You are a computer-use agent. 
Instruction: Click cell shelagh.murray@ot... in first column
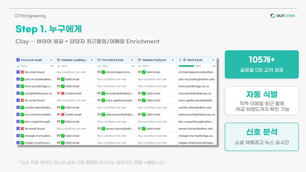pos(35,136)
